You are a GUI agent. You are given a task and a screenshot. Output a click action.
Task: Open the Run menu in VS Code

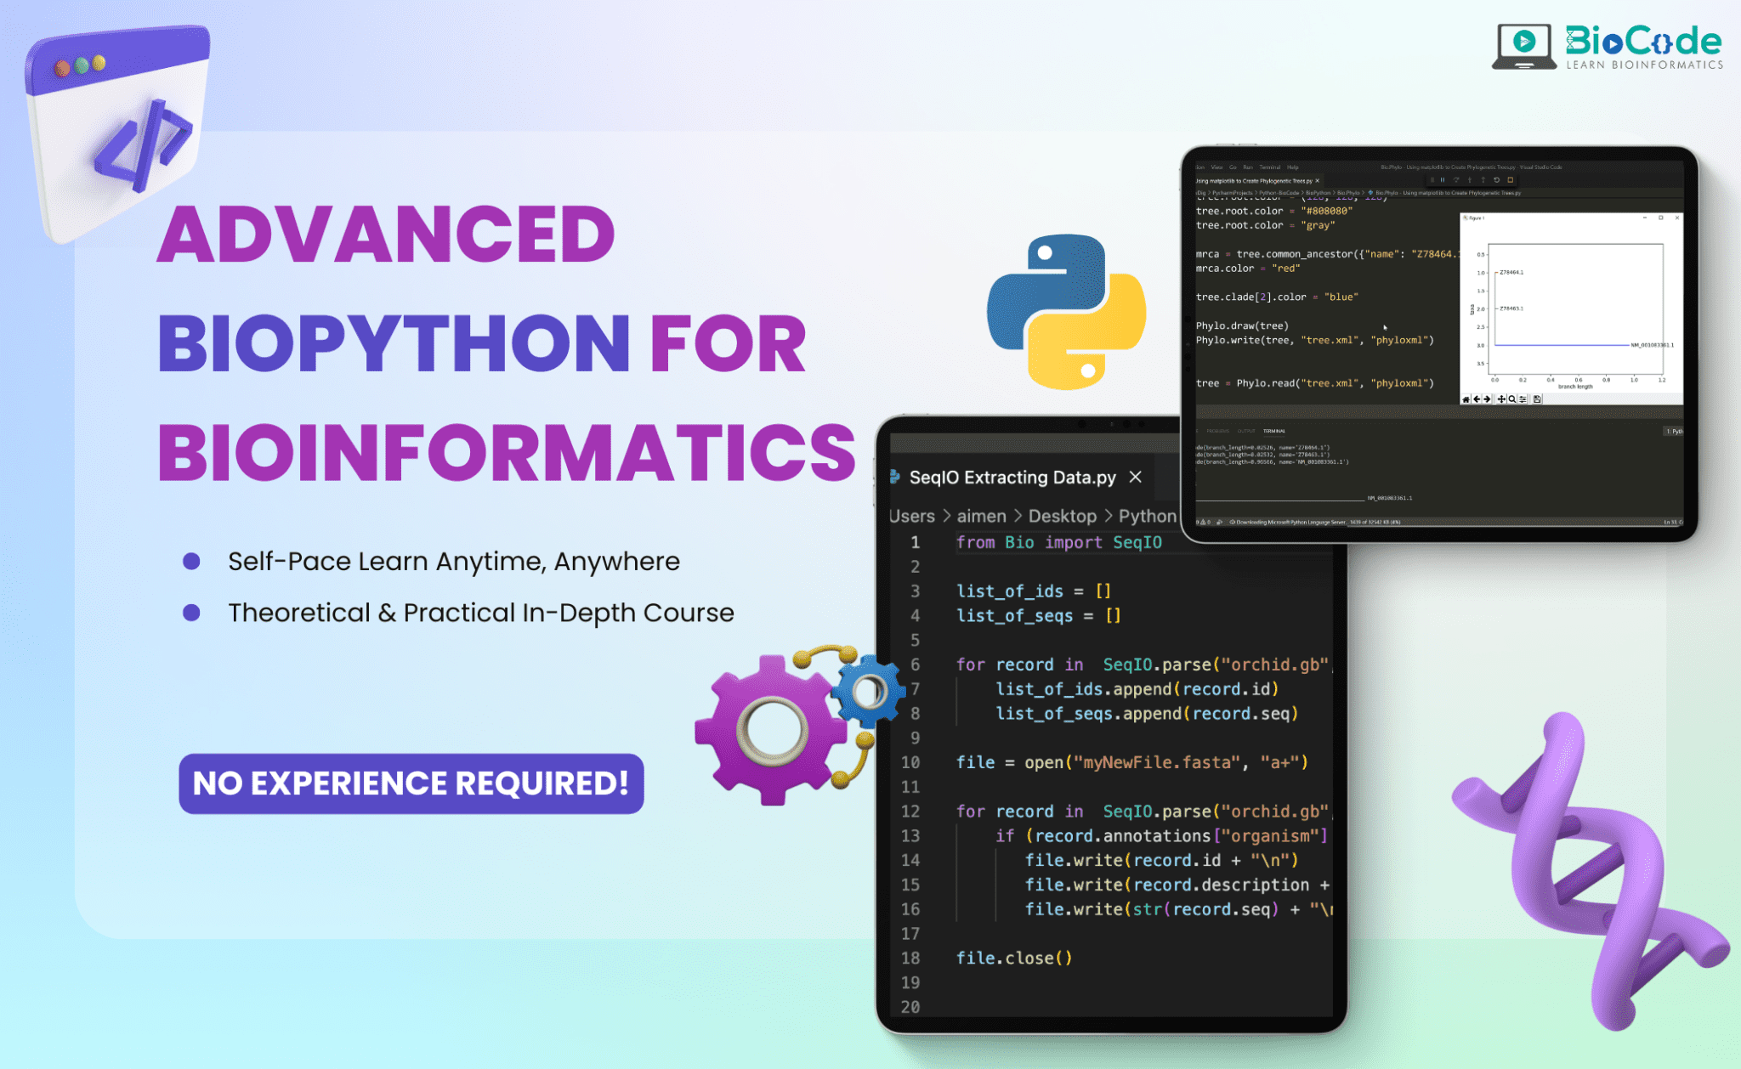pos(1248,167)
